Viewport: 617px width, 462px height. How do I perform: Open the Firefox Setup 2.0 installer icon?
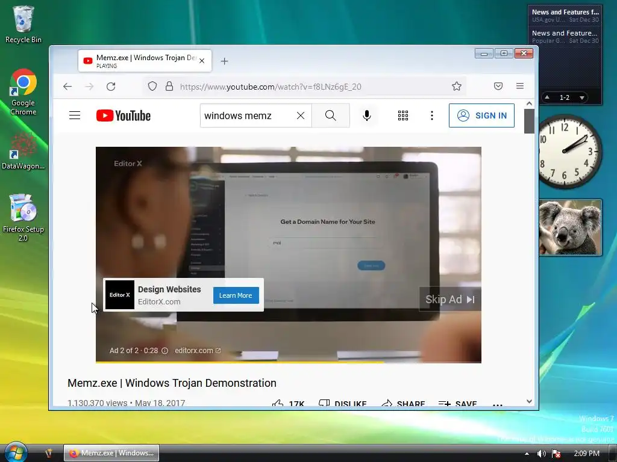tap(23, 217)
